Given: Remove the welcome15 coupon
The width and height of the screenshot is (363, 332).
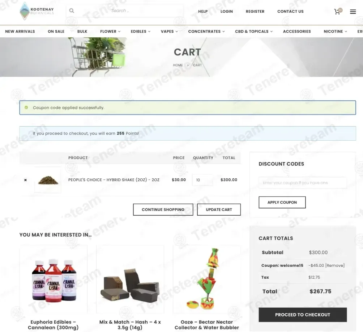Looking at the screenshot, I should click(335, 265).
